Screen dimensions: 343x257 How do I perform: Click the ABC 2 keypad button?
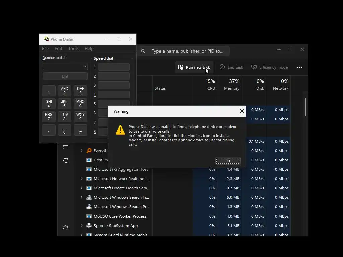tap(64, 91)
